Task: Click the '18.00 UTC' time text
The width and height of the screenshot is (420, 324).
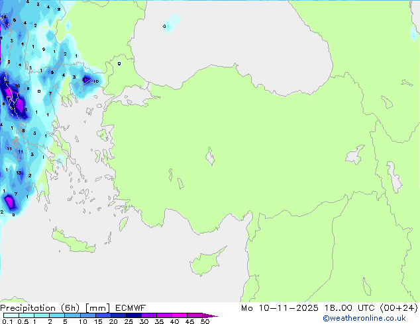Action: coord(349,308)
